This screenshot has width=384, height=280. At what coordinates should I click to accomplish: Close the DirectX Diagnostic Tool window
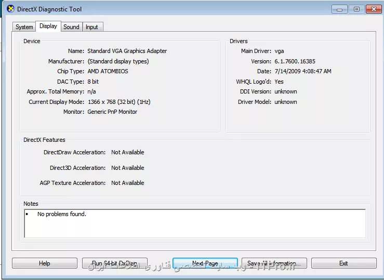[374, 9]
